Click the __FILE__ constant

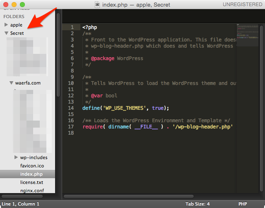pyautogui.click(x=146, y=127)
